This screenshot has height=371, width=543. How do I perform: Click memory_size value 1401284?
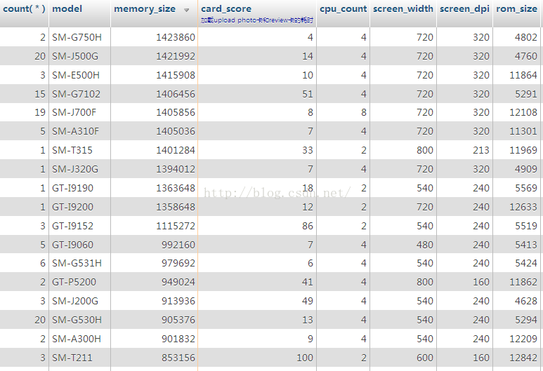[176, 150]
